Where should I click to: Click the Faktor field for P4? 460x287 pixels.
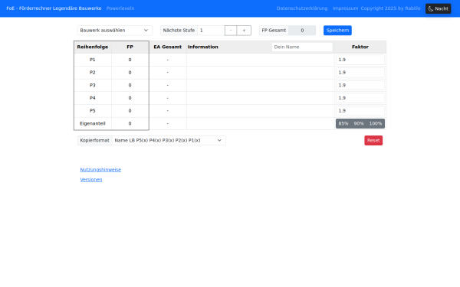click(360, 98)
